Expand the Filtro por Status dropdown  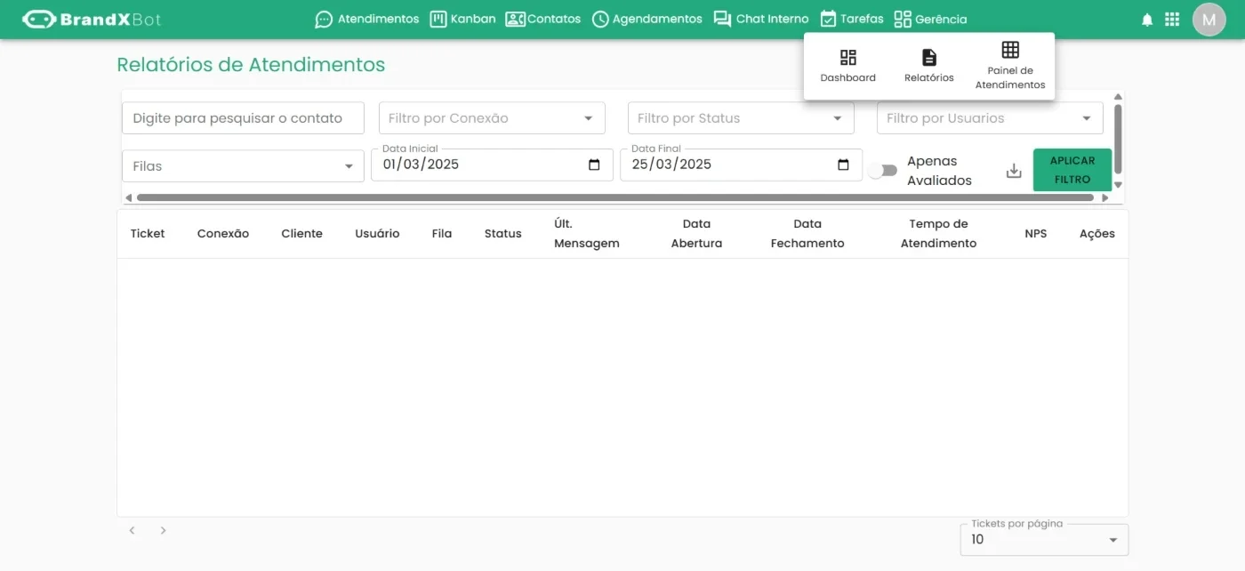[741, 118]
